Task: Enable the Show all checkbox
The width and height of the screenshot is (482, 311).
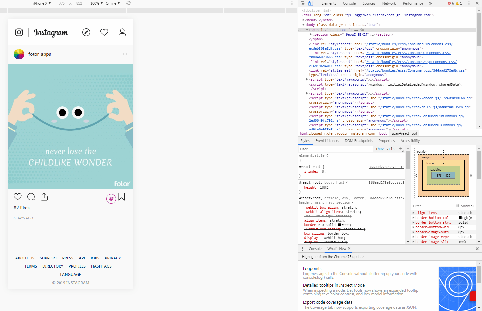Action: (457, 206)
